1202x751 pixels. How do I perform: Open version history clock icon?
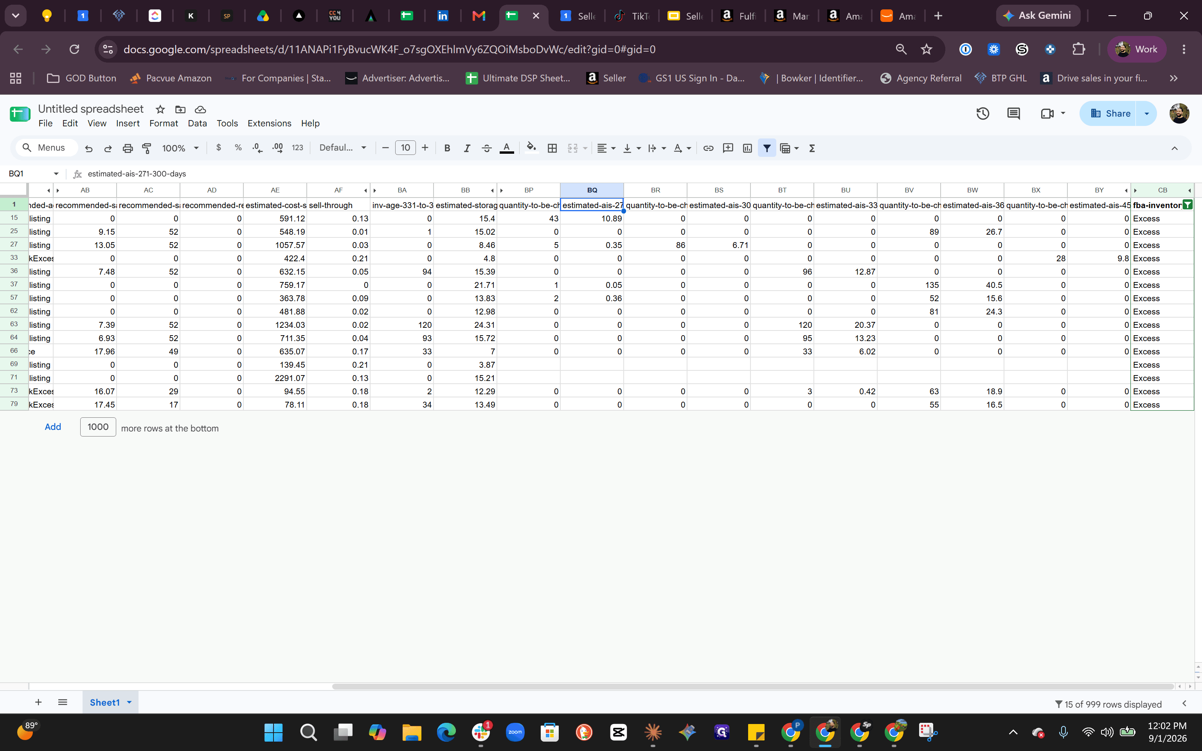coord(982,114)
